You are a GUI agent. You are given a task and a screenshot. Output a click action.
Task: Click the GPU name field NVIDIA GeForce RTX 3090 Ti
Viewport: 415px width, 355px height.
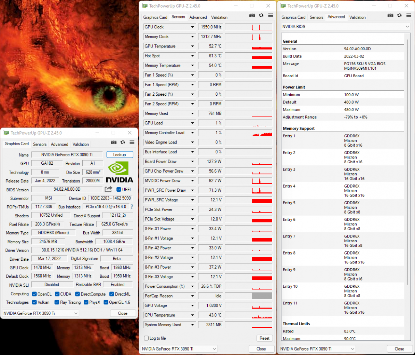(x=67, y=155)
